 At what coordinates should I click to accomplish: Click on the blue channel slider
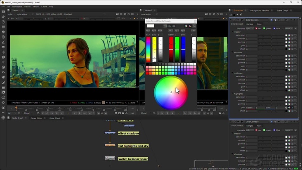[x=183, y=49]
